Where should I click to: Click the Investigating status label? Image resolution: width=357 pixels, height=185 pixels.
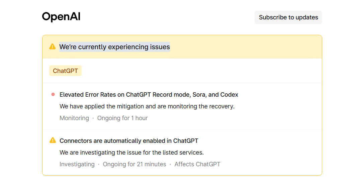click(x=77, y=164)
